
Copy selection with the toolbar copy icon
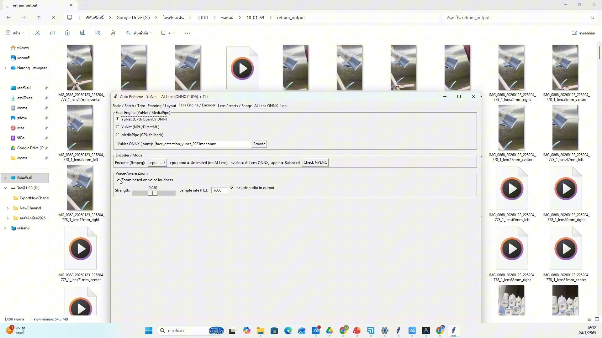(52, 33)
